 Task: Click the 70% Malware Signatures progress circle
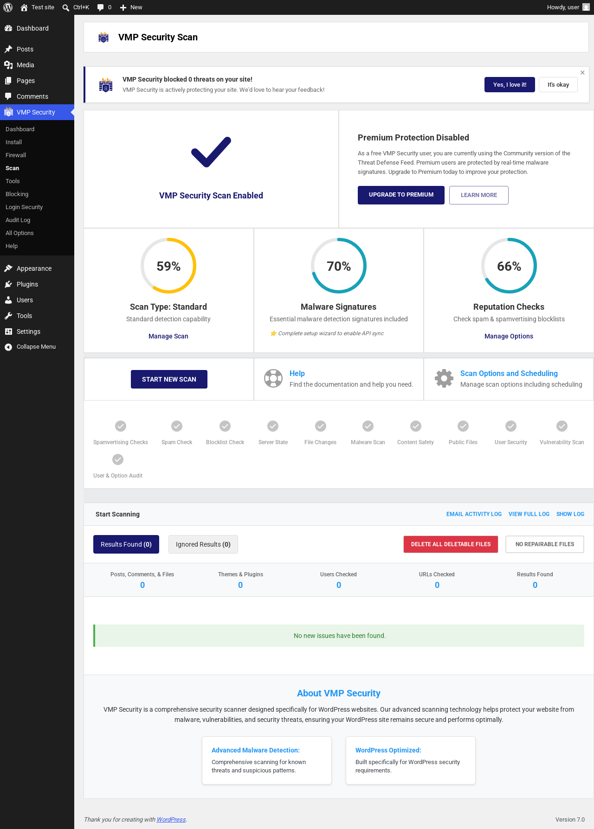tap(339, 266)
